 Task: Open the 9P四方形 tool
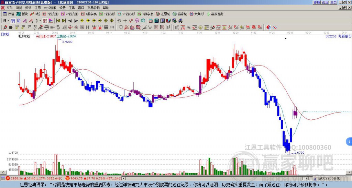pyautogui.click(x=69, y=14)
